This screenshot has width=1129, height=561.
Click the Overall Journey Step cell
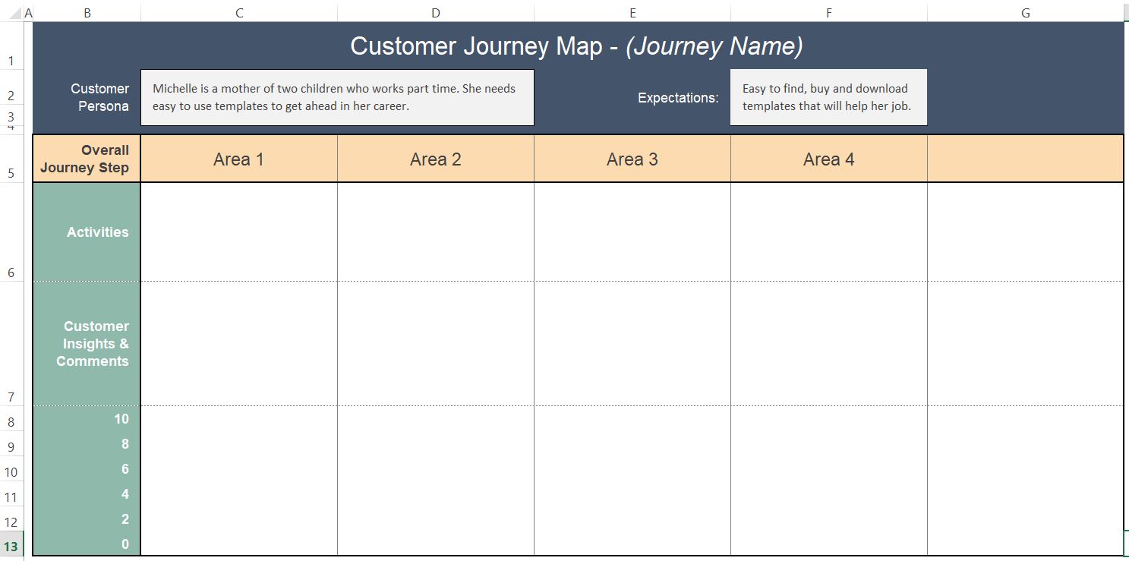coord(87,159)
